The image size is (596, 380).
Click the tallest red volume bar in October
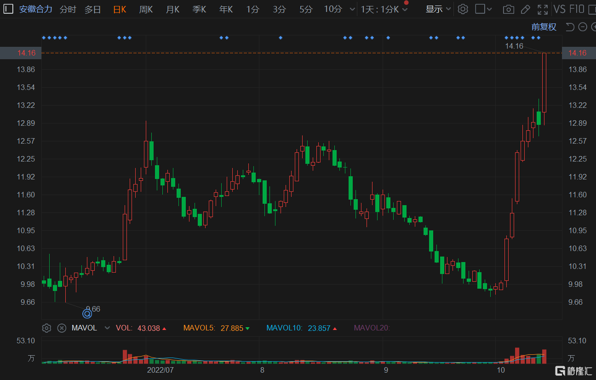pos(517,356)
